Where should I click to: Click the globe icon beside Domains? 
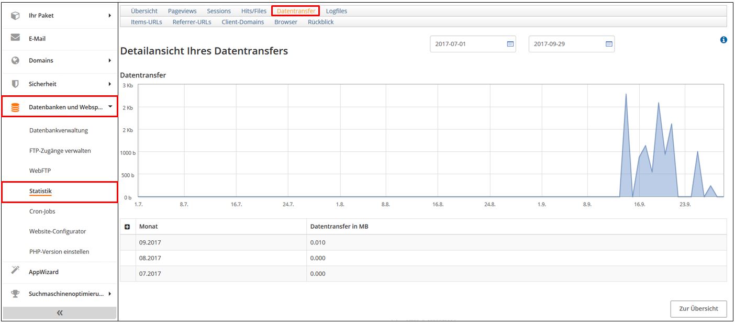pos(15,60)
